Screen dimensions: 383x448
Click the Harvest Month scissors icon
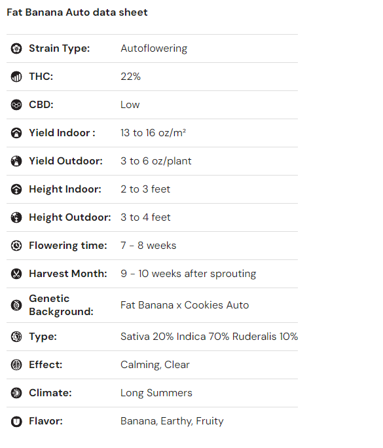coord(16,274)
